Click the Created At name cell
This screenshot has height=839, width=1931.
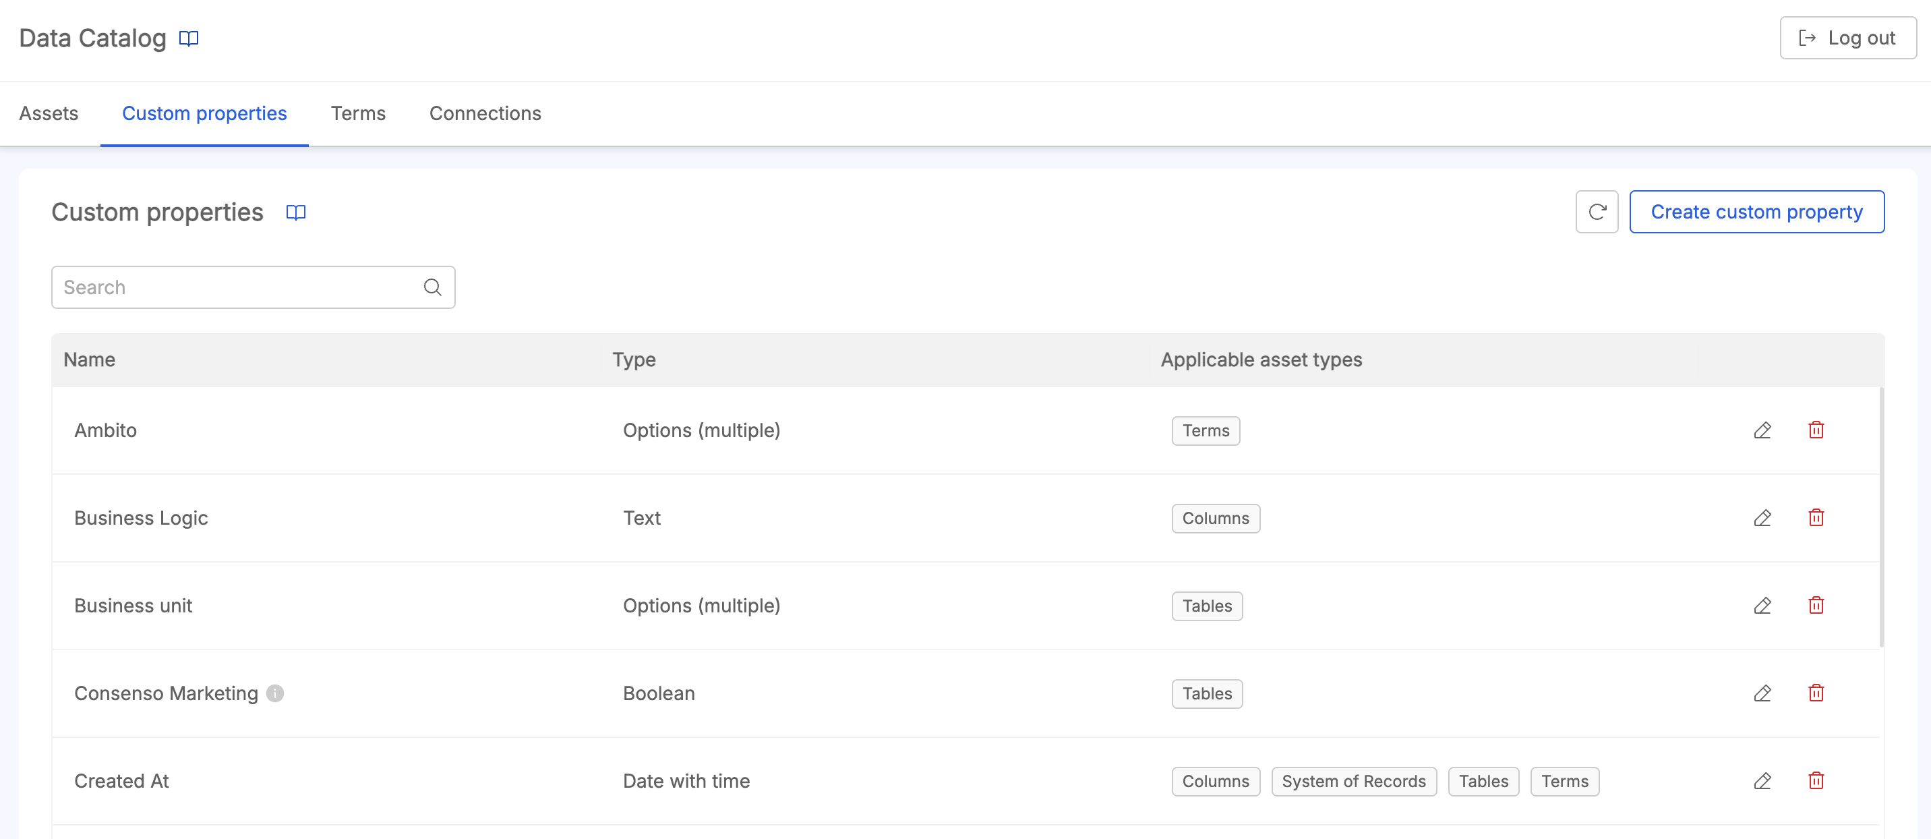tap(121, 781)
